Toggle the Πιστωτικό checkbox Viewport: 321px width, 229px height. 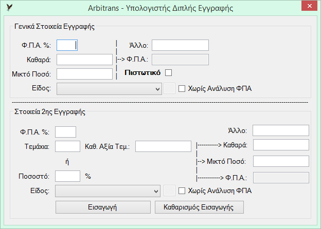pyautogui.click(x=168, y=73)
